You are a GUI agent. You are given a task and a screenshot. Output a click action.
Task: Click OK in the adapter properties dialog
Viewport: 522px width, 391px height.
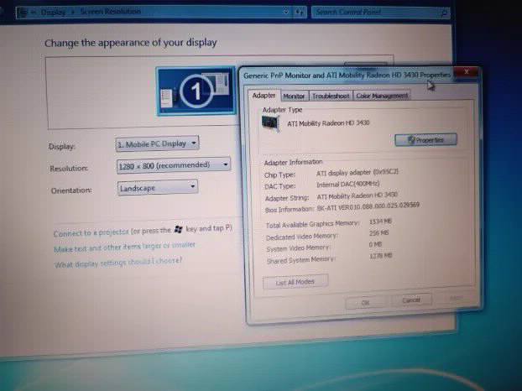[x=366, y=303]
